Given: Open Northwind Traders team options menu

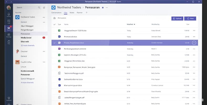Looking at the screenshot, I should tap(44, 17).
